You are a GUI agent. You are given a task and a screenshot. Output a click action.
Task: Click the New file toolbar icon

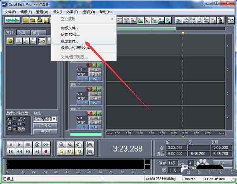[26, 20]
